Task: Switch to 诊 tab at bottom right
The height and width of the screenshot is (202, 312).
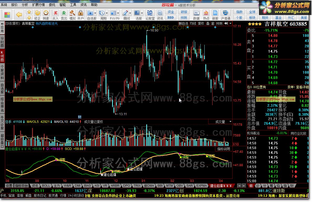Action: point(257,186)
